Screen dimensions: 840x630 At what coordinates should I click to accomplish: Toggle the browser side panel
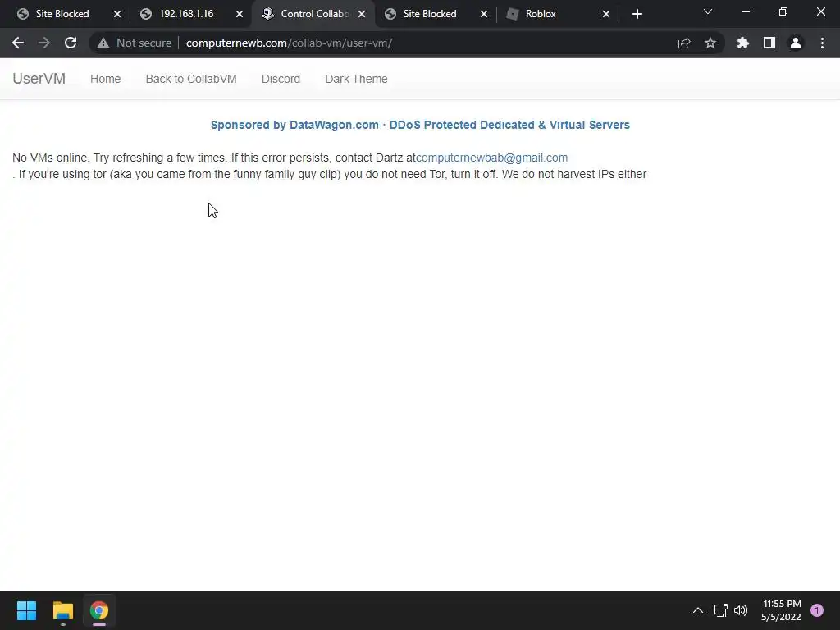(769, 43)
